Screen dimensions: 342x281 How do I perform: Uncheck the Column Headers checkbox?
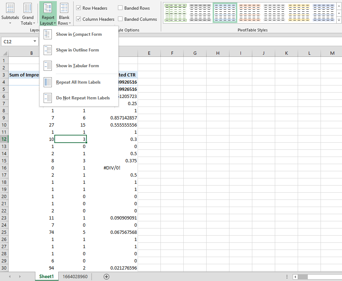point(79,19)
